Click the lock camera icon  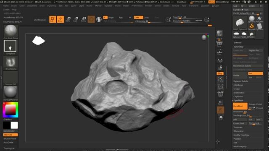click(220, 68)
